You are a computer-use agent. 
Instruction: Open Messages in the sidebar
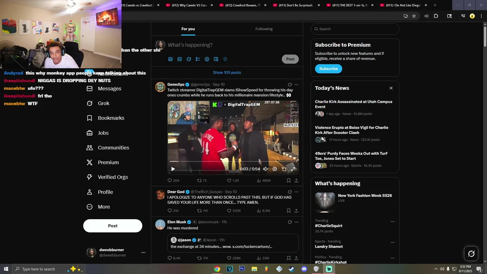pyautogui.click(x=104, y=89)
